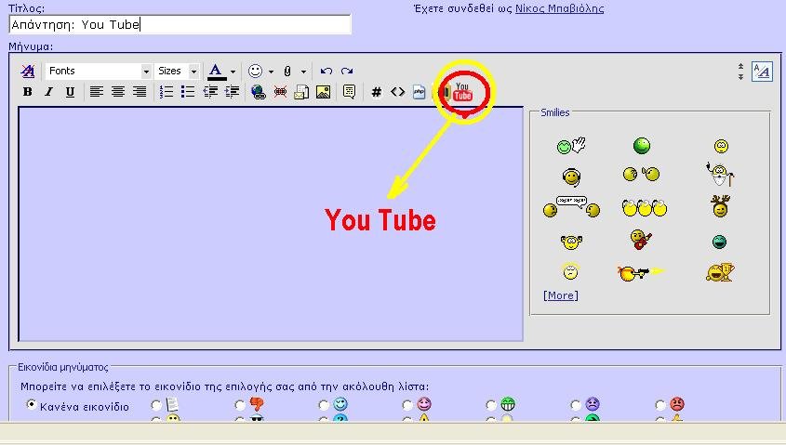Increase the text indent
The image size is (786, 445).
tap(232, 92)
